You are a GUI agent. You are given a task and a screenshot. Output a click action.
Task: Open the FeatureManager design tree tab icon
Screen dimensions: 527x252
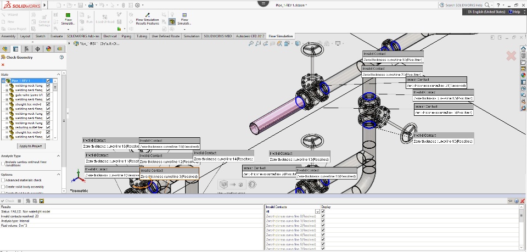(5, 49)
